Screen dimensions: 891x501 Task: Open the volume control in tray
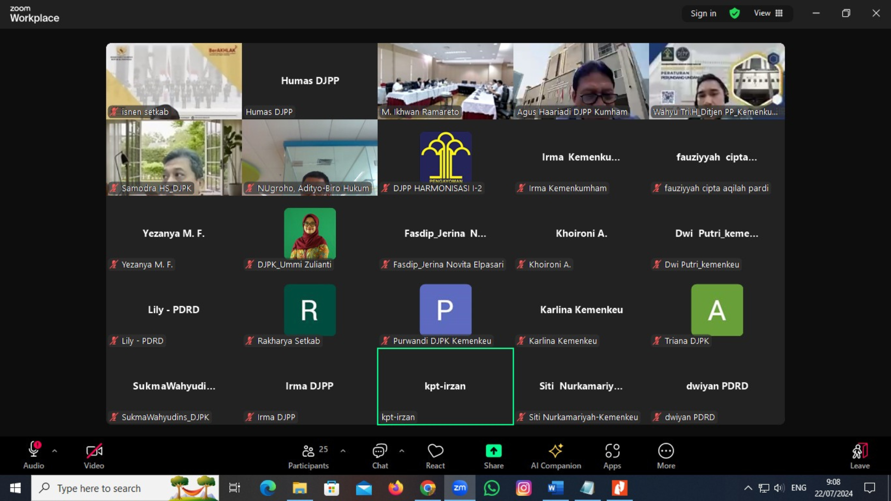[779, 488]
